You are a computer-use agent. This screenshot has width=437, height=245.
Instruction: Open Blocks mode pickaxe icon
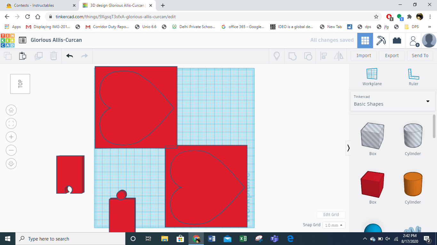coord(381,40)
